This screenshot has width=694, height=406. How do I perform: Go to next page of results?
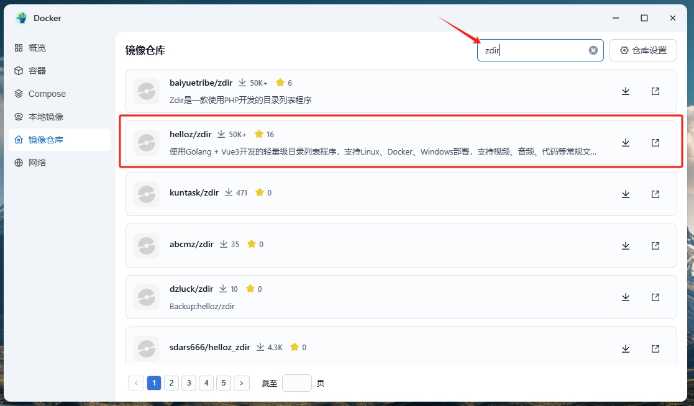point(242,383)
